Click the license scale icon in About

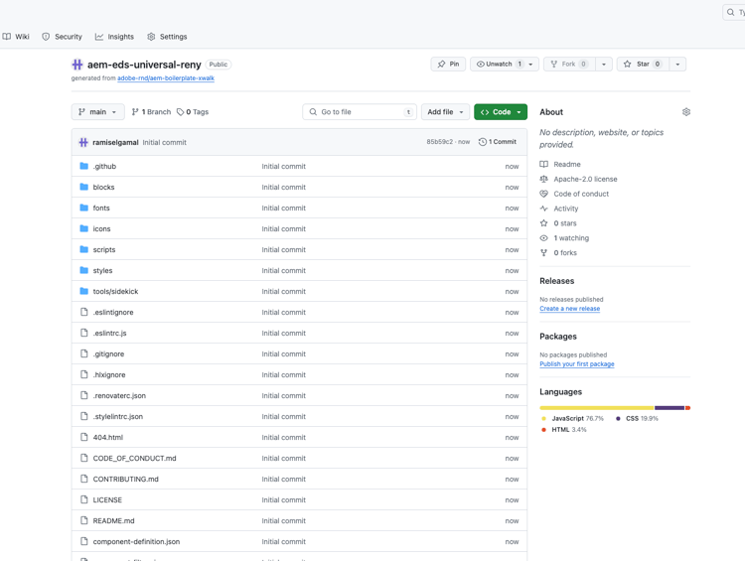(543, 179)
